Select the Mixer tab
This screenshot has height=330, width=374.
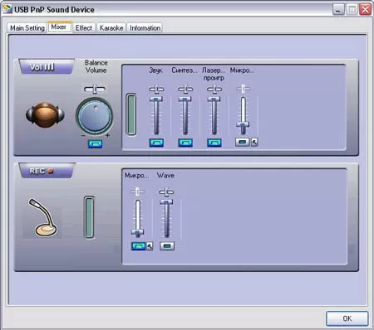coord(59,27)
